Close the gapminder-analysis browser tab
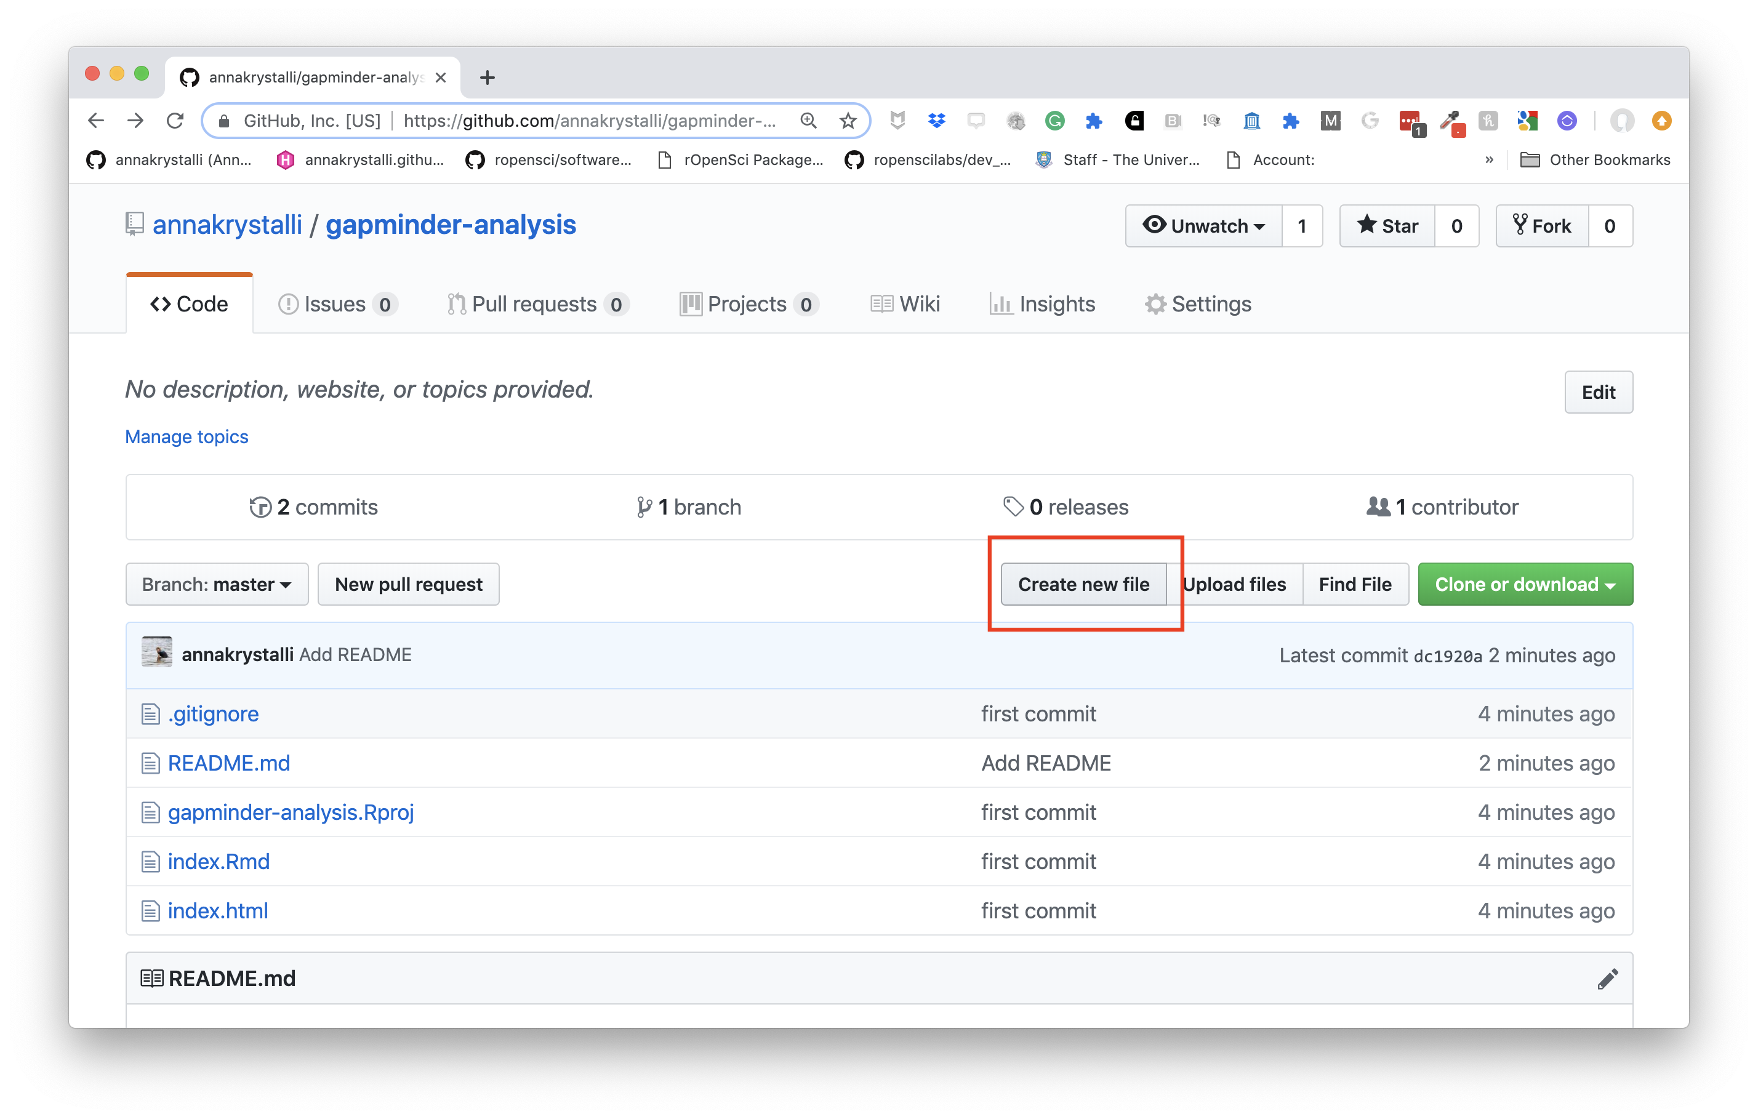 point(441,78)
